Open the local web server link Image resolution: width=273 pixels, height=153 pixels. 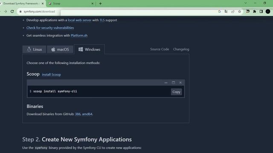click(80, 20)
